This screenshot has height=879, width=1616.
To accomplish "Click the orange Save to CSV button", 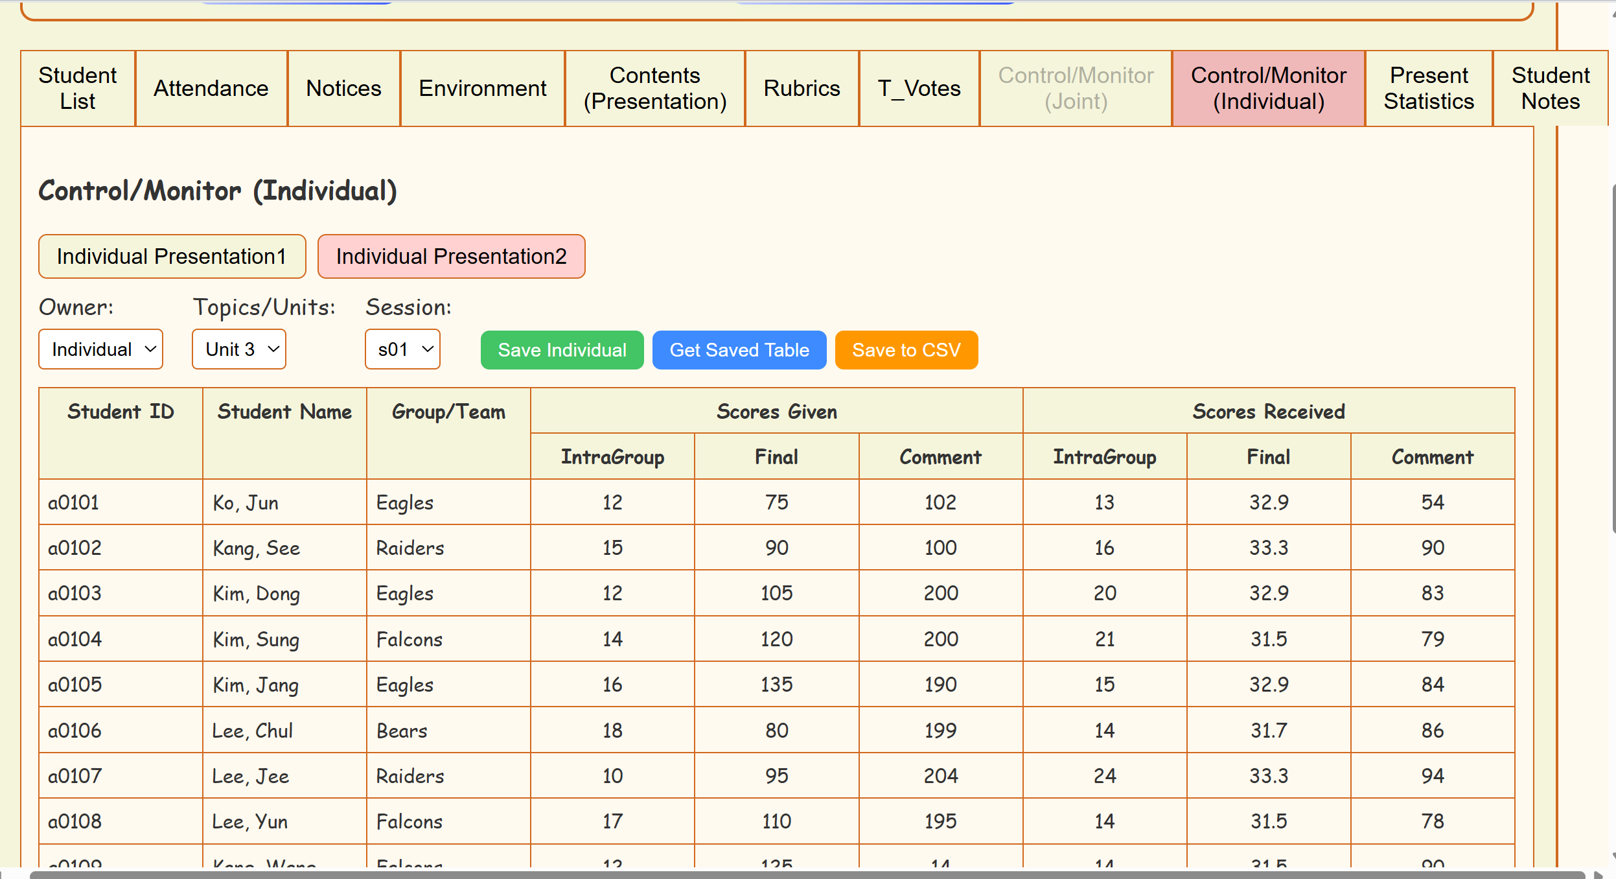I will (x=906, y=350).
